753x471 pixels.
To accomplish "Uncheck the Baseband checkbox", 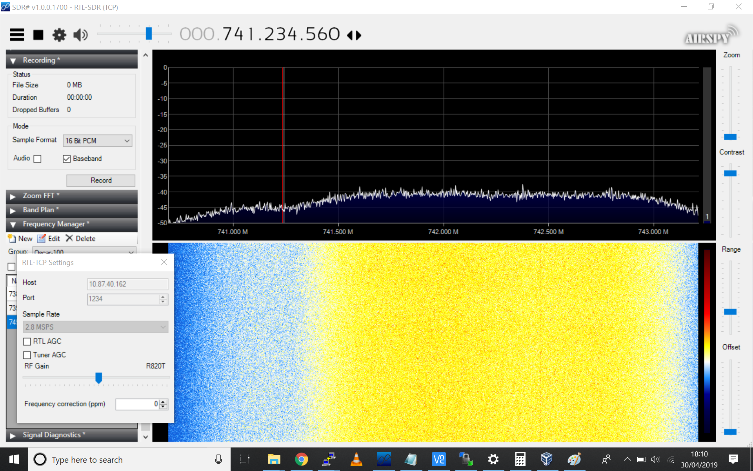I will click(x=67, y=159).
